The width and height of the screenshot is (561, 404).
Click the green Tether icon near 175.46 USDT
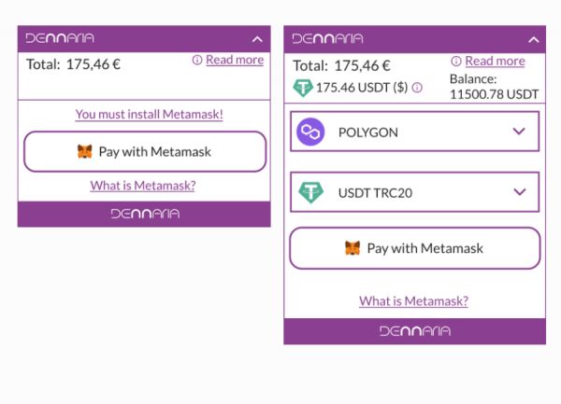coord(303,87)
